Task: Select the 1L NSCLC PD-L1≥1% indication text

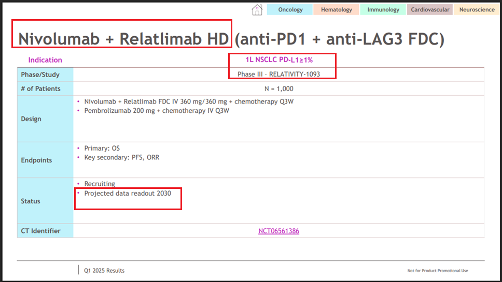Action: 279,60
